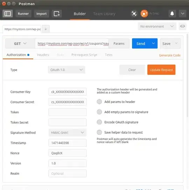Image resolution: width=189 pixels, height=190 pixels.
Task: Switch to Team Library tab
Action: pos(104,14)
